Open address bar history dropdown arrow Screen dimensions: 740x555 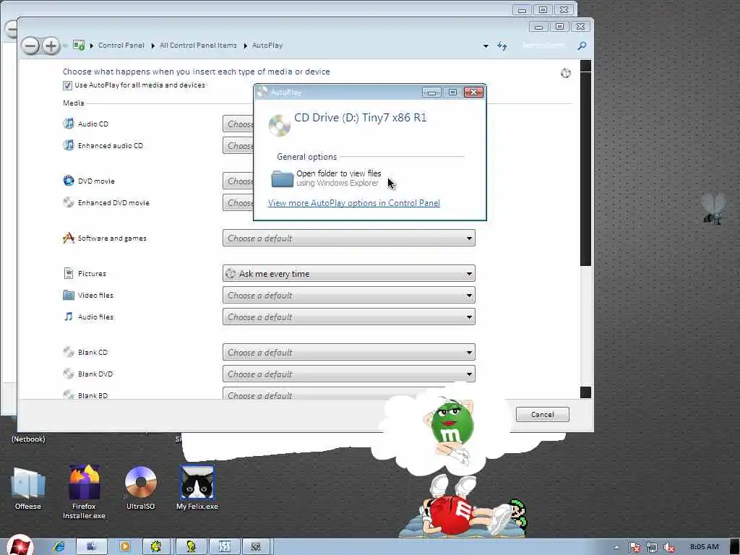tap(486, 46)
